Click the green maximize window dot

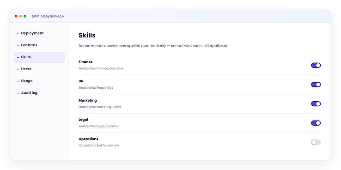pos(25,16)
